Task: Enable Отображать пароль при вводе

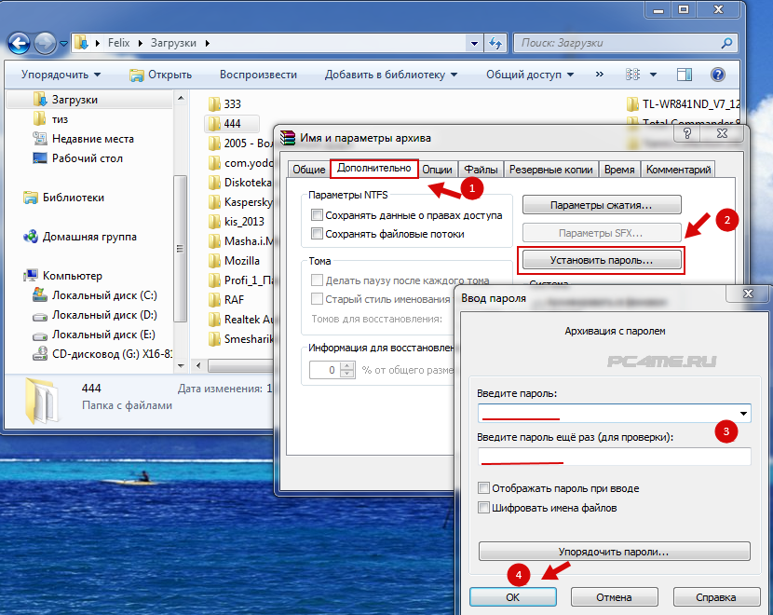Action: coord(483,488)
